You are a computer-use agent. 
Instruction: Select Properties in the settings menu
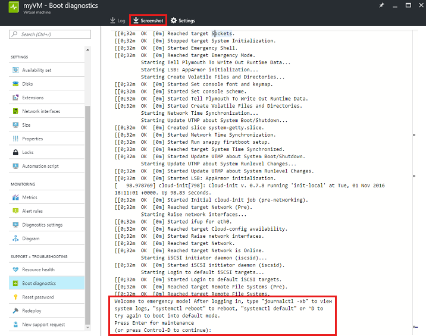tap(33, 139)
